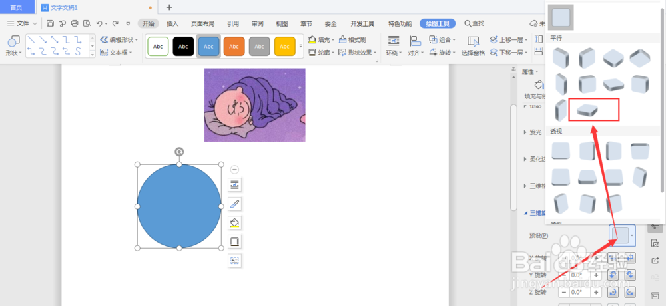The height and width of the screenshot is (306, 666).
Task: Increase Y rotation with plus stepper
Action: [x=597, y=275]
